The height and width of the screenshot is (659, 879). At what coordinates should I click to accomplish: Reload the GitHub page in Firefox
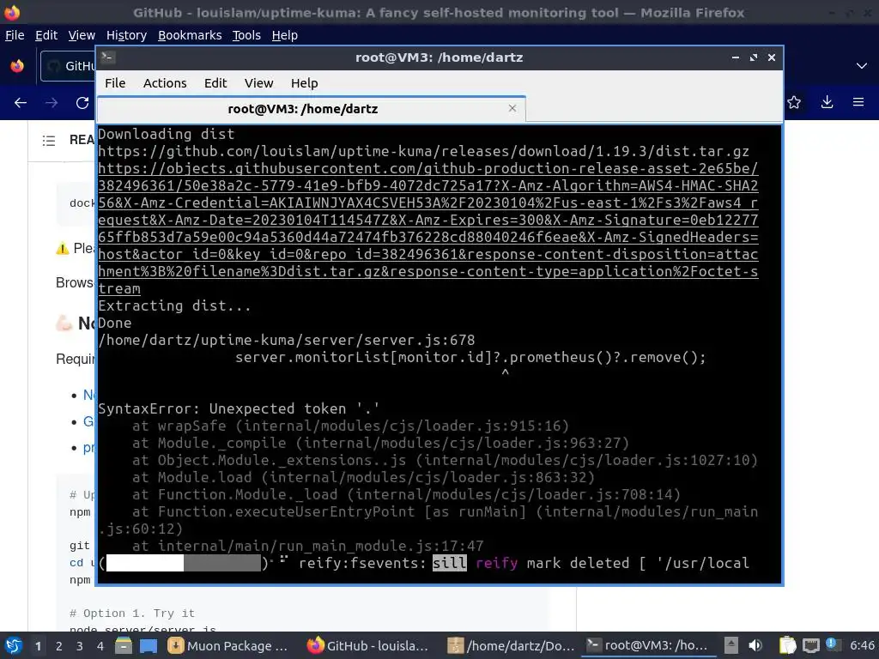82,103
